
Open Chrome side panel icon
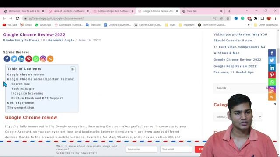(262, 18)
